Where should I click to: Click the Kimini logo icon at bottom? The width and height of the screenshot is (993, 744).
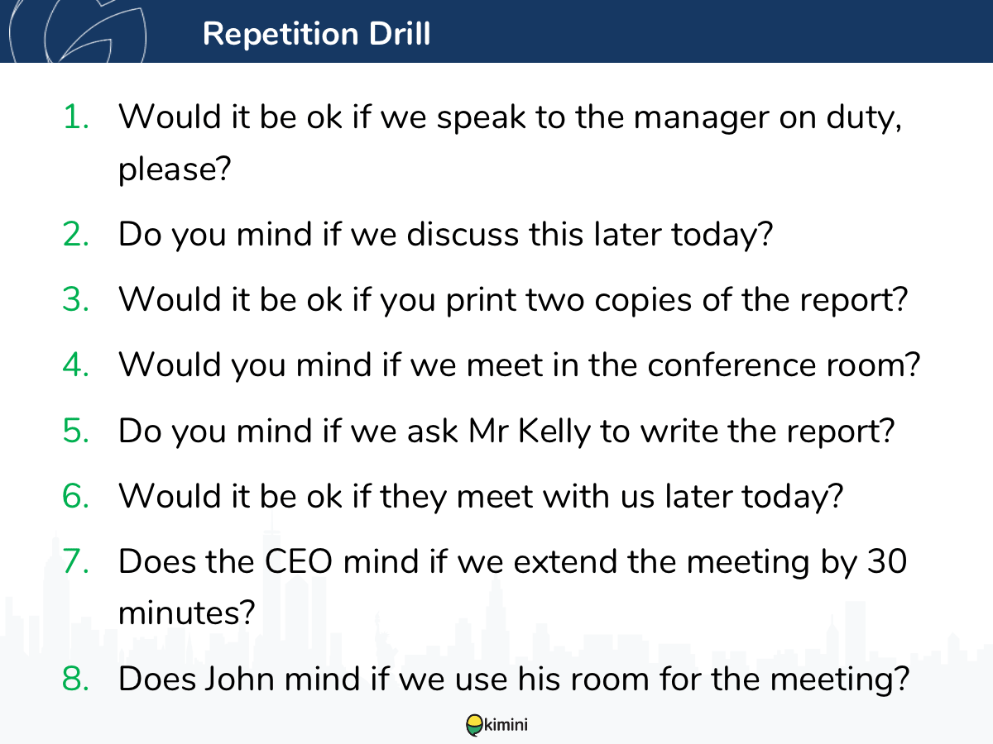coord(475,725)
